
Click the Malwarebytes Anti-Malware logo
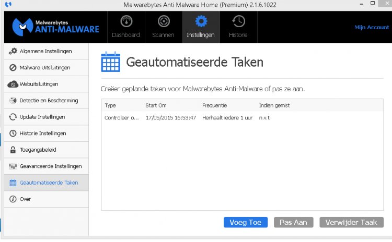55,27
